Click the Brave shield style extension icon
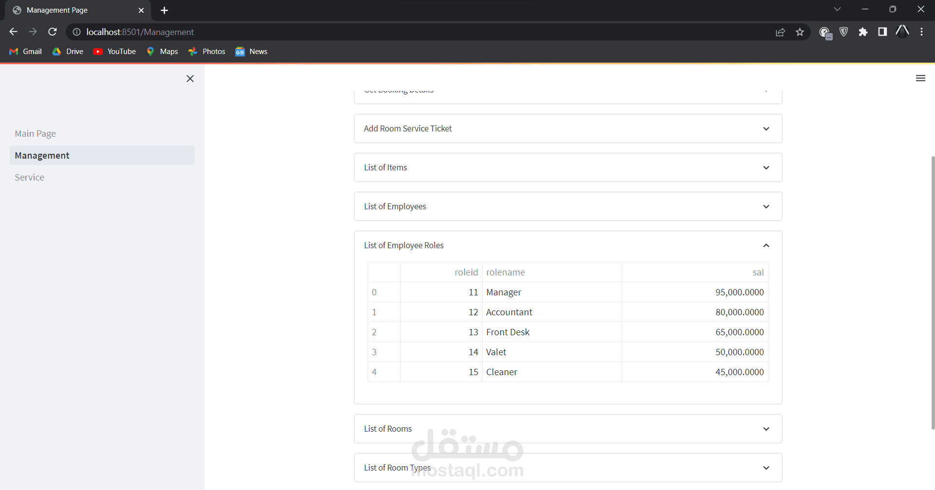 pos(844,32)
